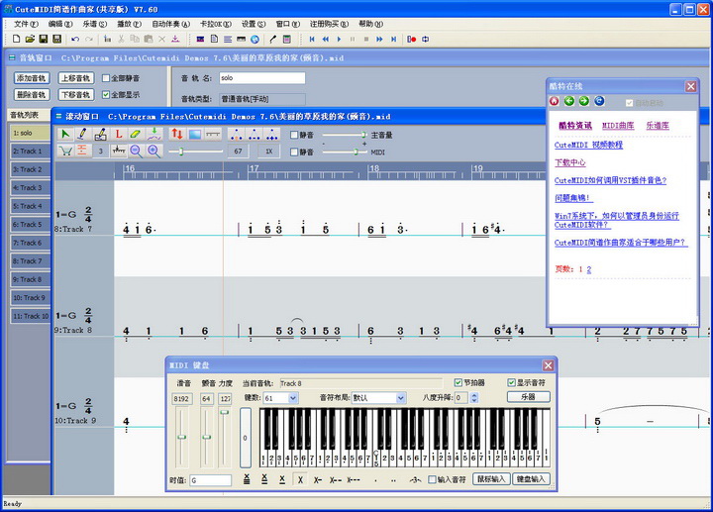Choose the eraser tool

click(136, 134)
